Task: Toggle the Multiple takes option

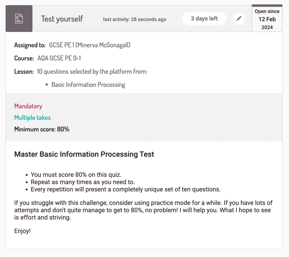Action: [32, 118]
